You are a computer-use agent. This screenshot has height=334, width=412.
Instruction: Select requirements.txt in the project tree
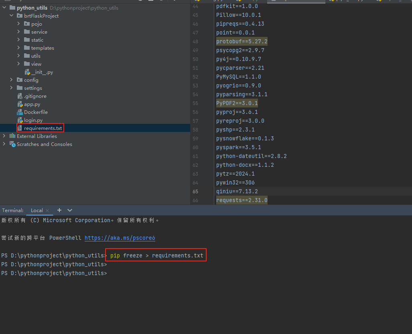[x=43, y=128]
